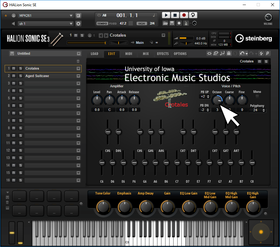Toggle mute m button in Crotales editor header

(x=260, y=62)
